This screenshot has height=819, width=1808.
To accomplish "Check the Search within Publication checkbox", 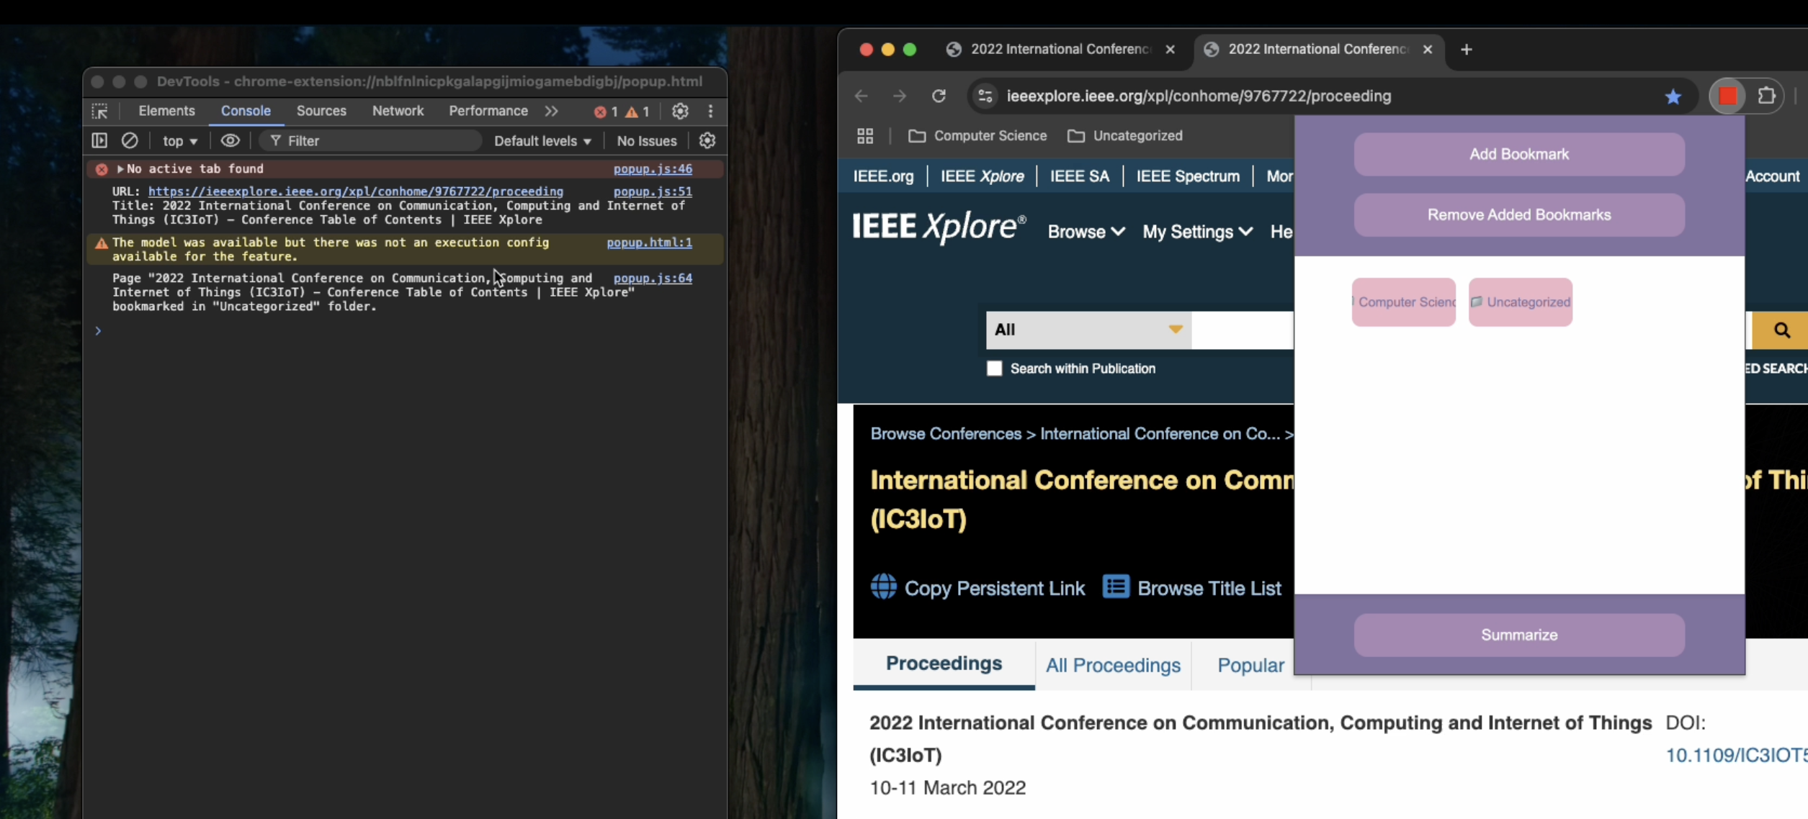I will [x=994, y=368].
